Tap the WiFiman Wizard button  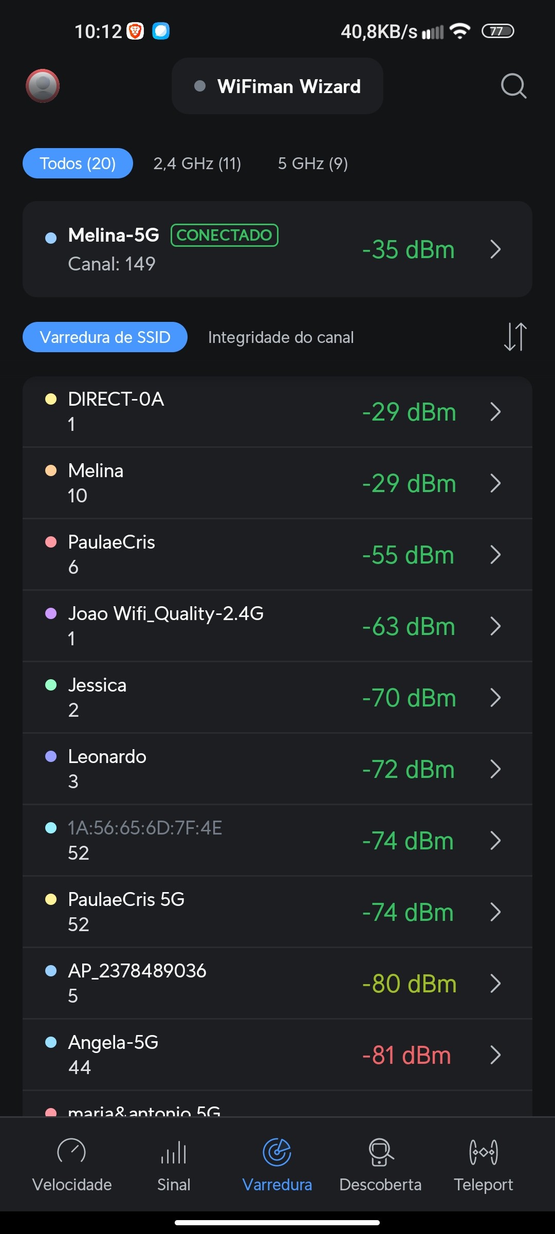click(277, 86)
